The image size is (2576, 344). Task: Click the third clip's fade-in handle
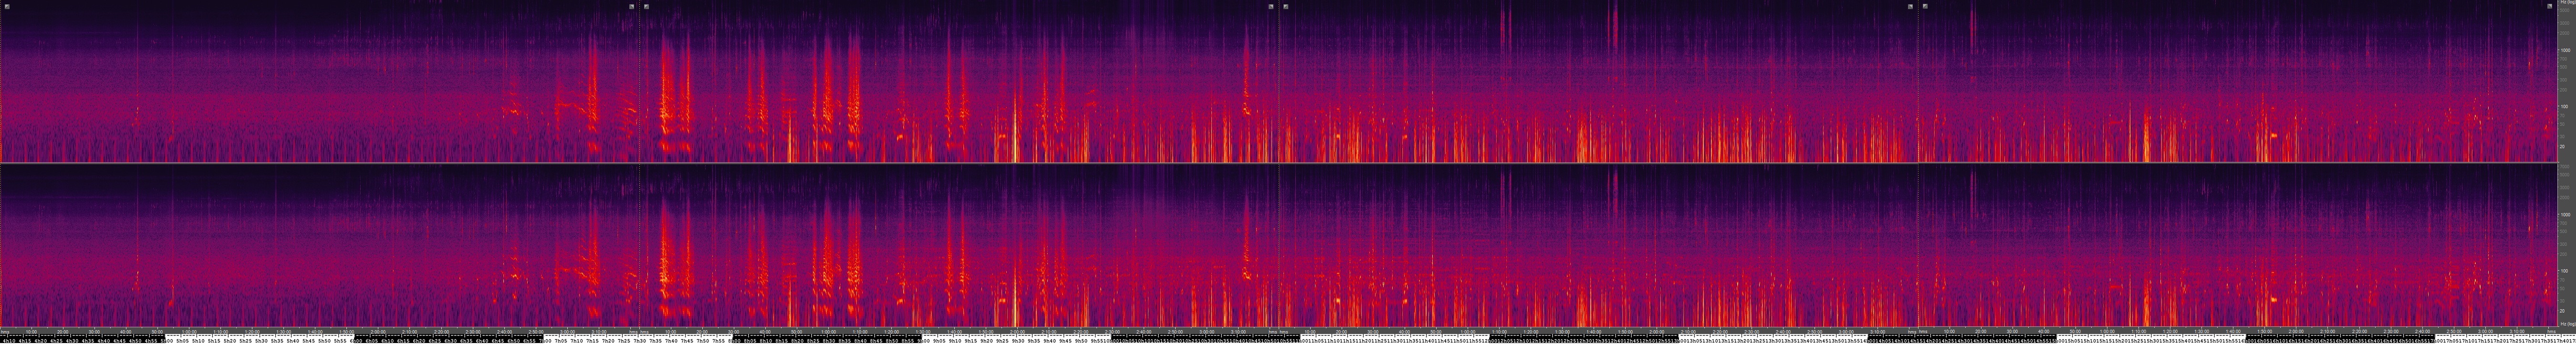click(1286, 6)
